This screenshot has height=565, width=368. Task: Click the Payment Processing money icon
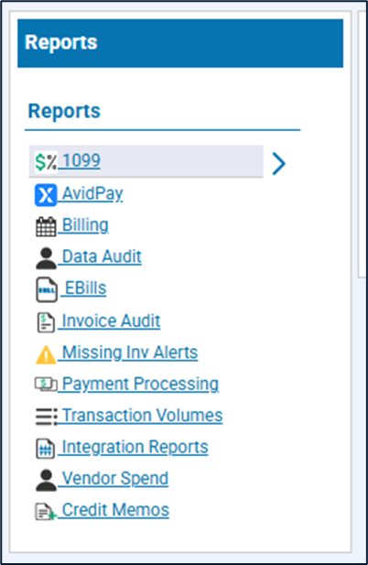click(46, 384)
